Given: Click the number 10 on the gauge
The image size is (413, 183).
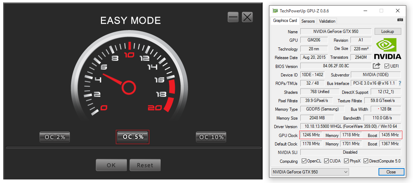Looking at the screenshot, I should 129,55.
